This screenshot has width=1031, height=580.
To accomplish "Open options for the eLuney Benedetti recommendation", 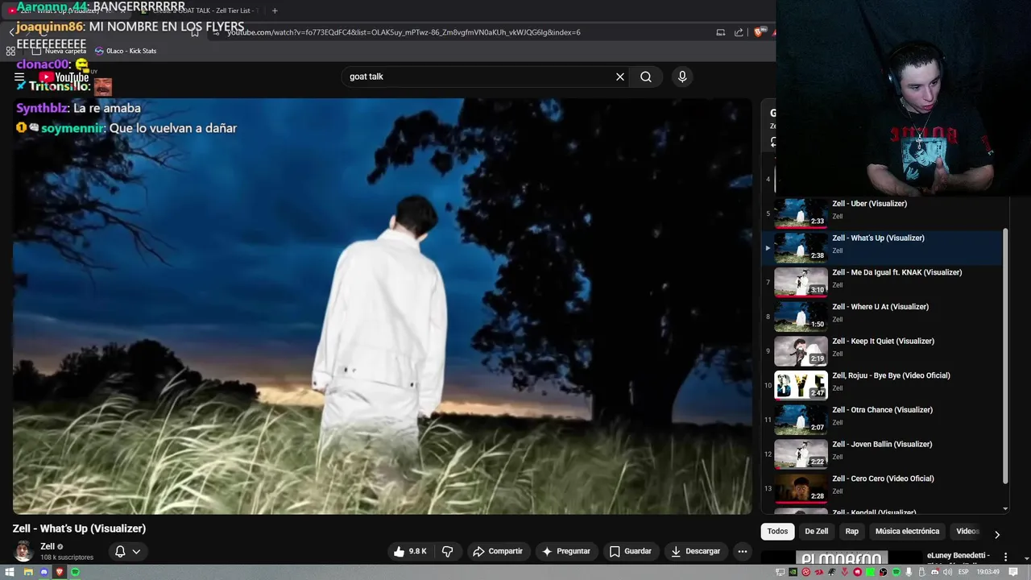I will [x=1005, y=556].
